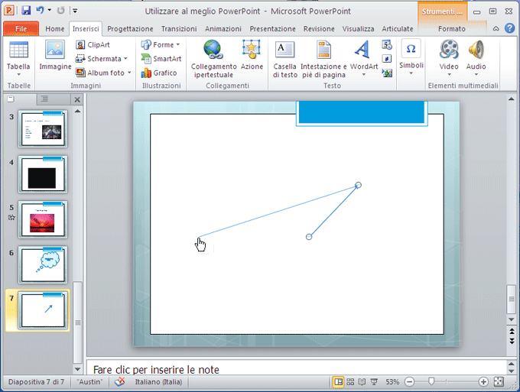Click the Italiano (Italia) language button

tap(158, 382)
